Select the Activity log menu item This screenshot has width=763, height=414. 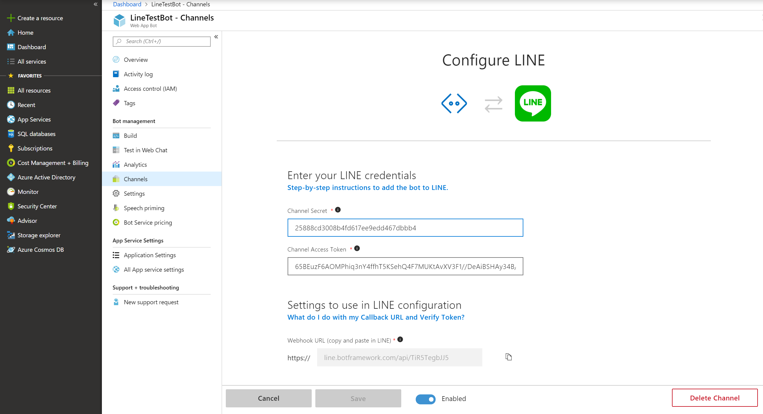tap(137, 74)
